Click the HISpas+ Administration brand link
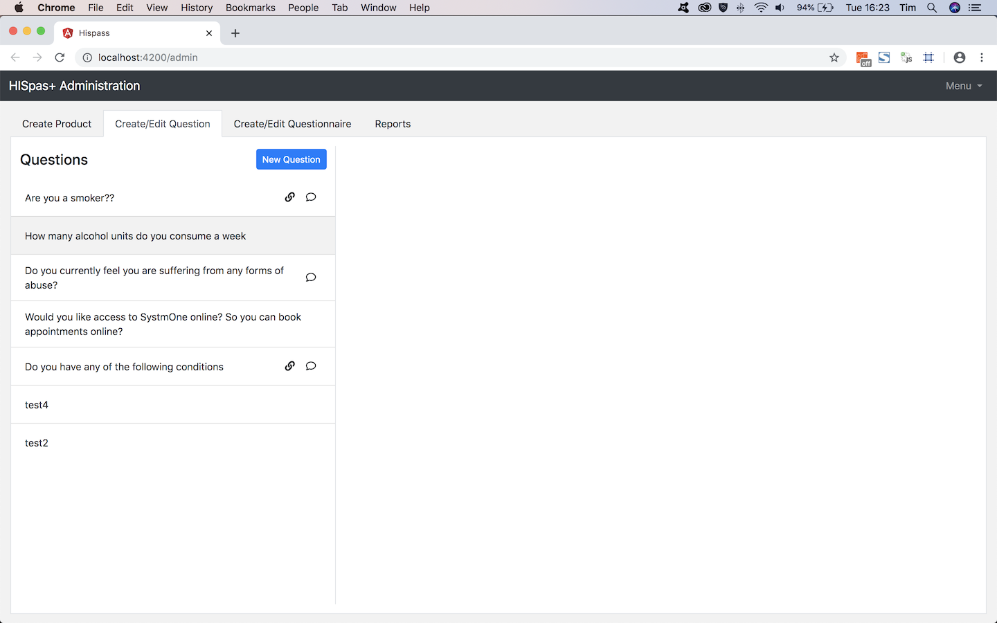The height and width of the screenshot is (623, 997). tap(75, 86)
